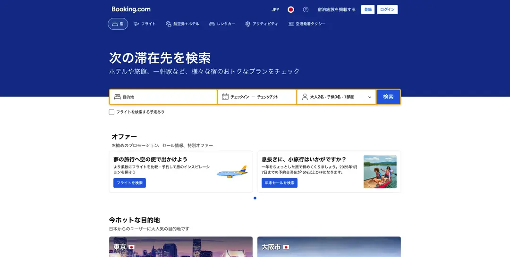
Task: Expand the guests and rooms dropdown chevron
Action: point(369,97)
